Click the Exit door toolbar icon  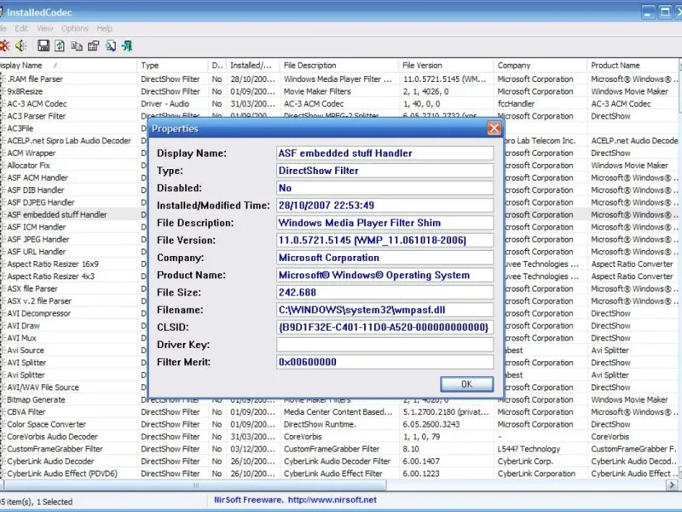(127, 45)
